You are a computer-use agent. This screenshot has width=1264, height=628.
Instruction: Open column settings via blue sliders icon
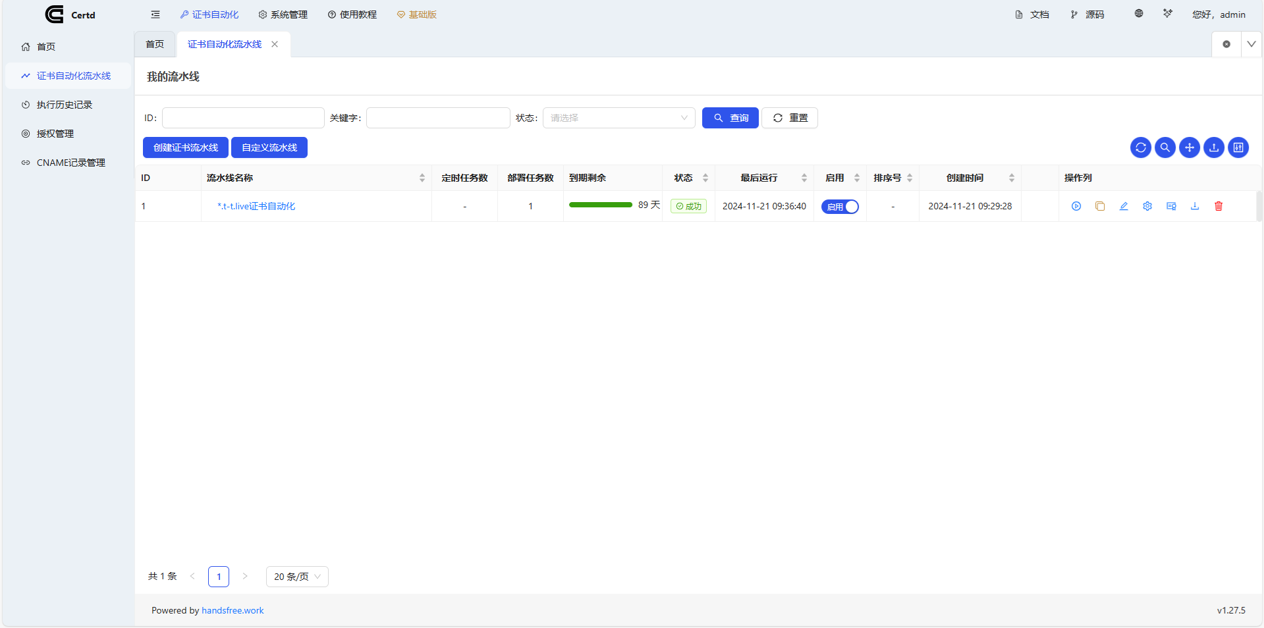(x=1238, y=147)
